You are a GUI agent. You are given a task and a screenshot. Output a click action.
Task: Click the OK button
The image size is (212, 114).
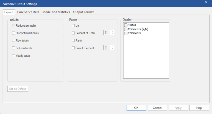136,108
